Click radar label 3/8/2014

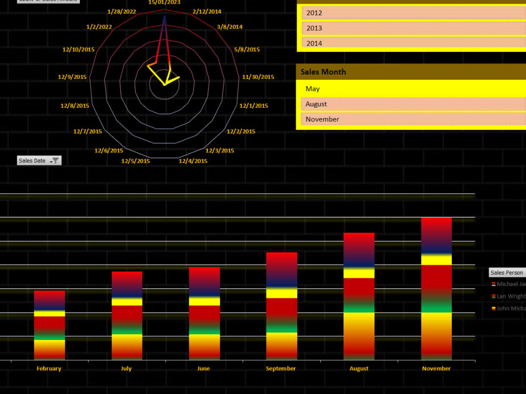[230, 27]
